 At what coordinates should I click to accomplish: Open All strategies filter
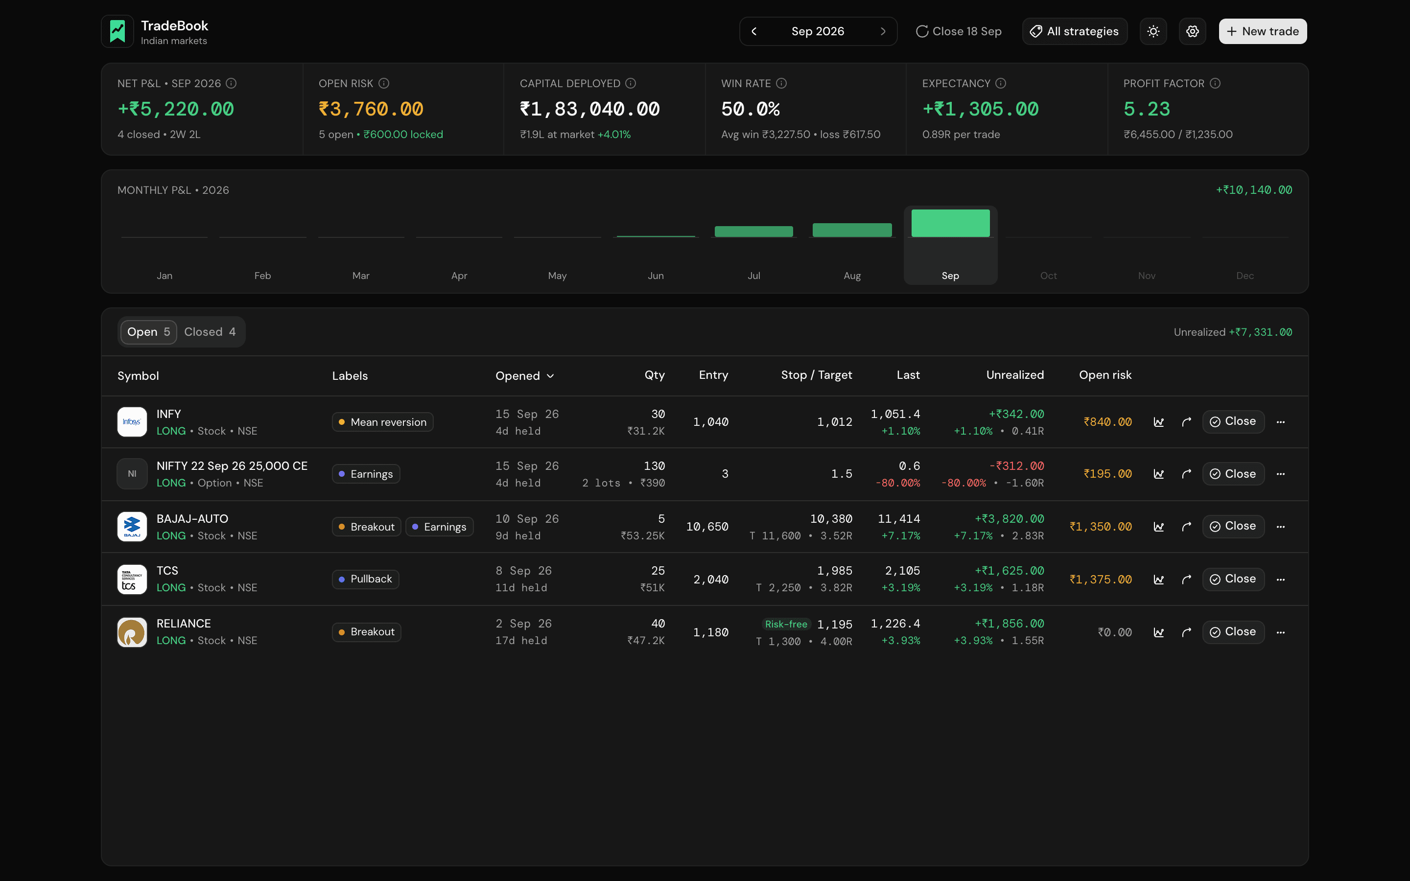pos(1075,31)
